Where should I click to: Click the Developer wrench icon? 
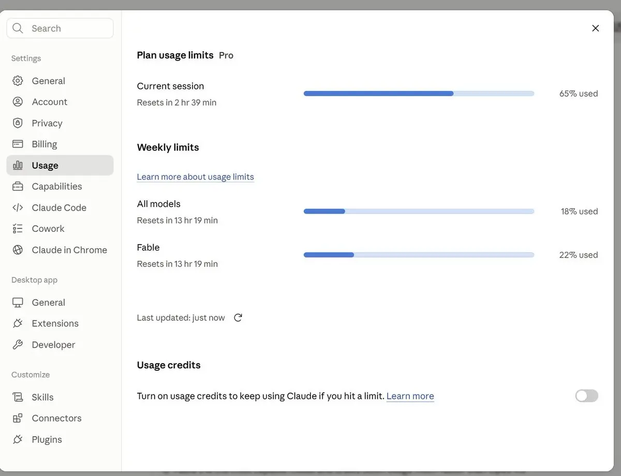(x=18, y=345)
